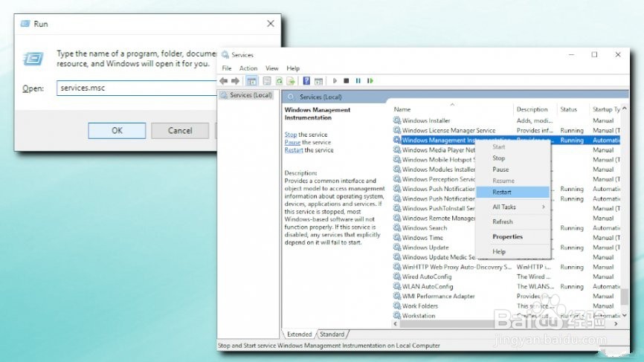
Task: Click the Windows Time service gear icon
Action: tap(397, 238)
